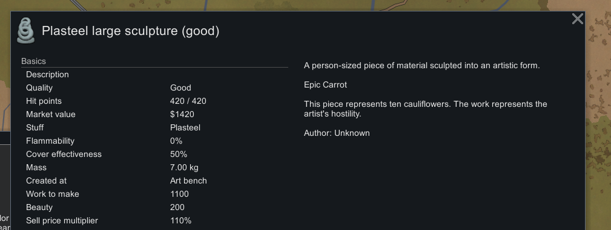Click the Epic Carrot artwork title
This screenshot has width=611, height=230.
tap(325, 85)
